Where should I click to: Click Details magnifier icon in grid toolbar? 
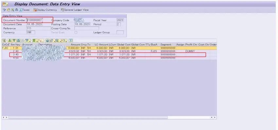[x=4, y=41]
